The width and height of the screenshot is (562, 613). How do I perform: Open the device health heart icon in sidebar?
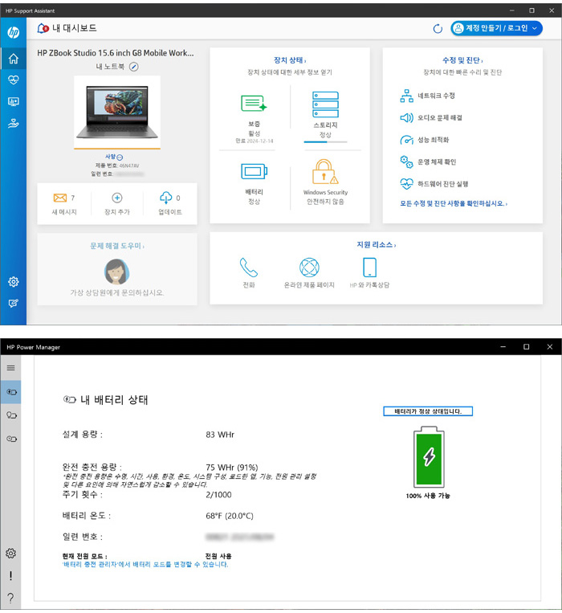click(x=13, y=80)
